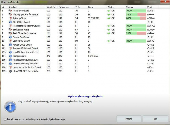Click the 100% bar for Spin Retry Count
This screenshot has height=125, width=170.
point(136,41)
